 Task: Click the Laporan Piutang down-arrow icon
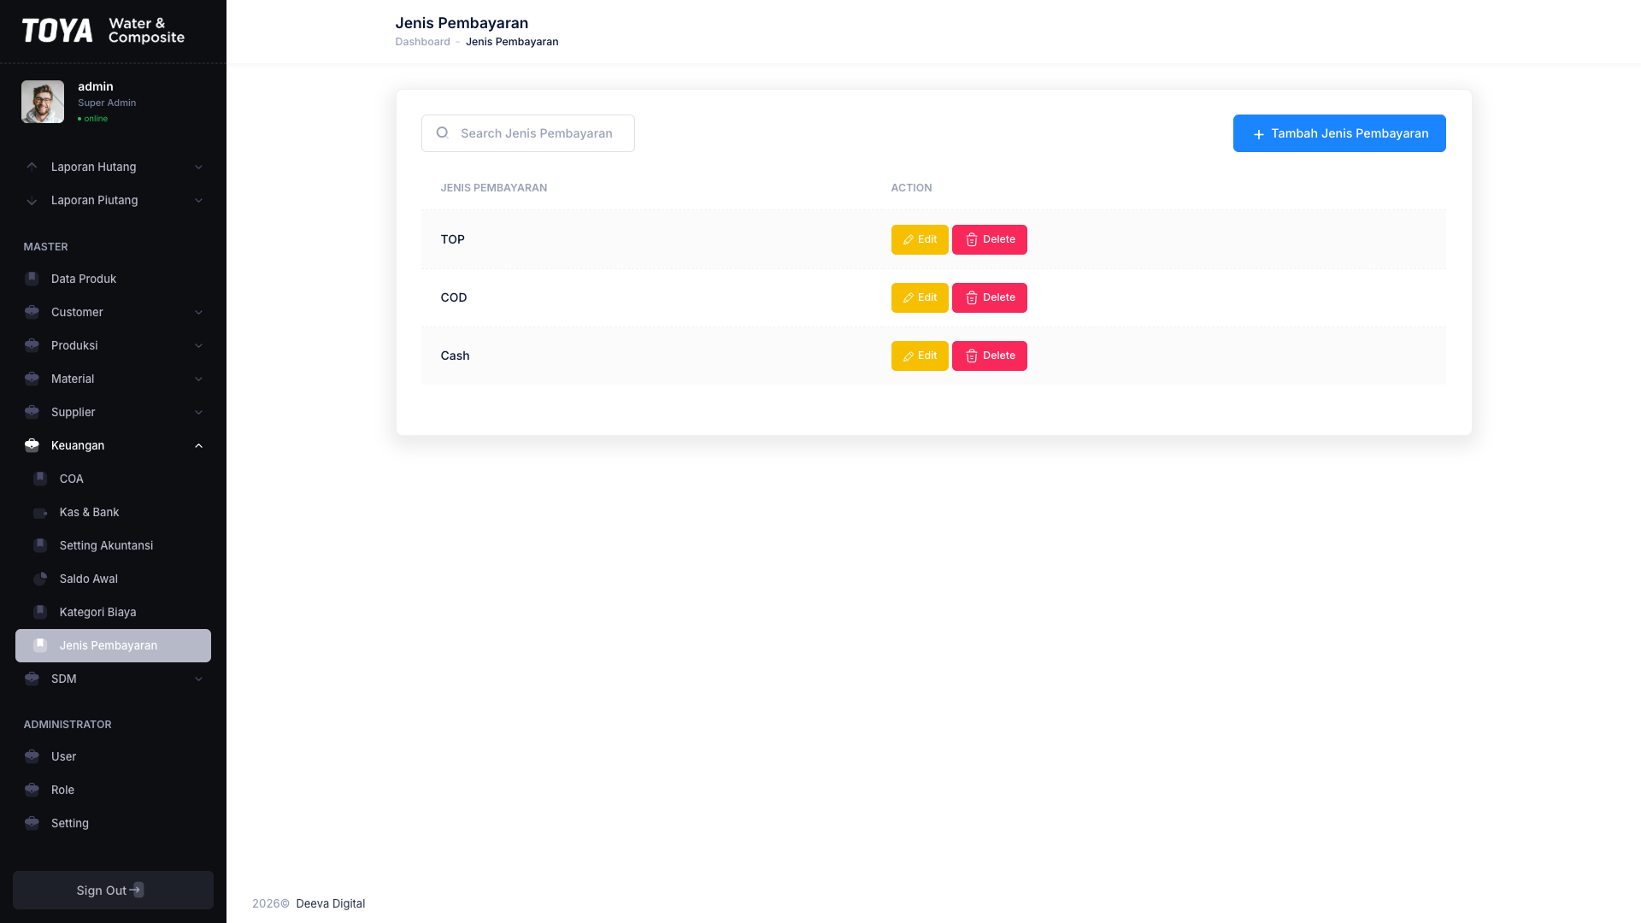click(x=32, y=201)
